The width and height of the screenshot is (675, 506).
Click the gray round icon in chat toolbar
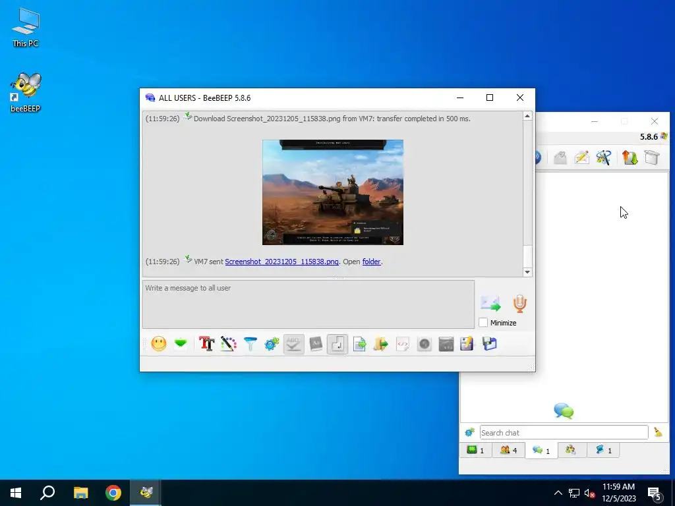[425, 344]
